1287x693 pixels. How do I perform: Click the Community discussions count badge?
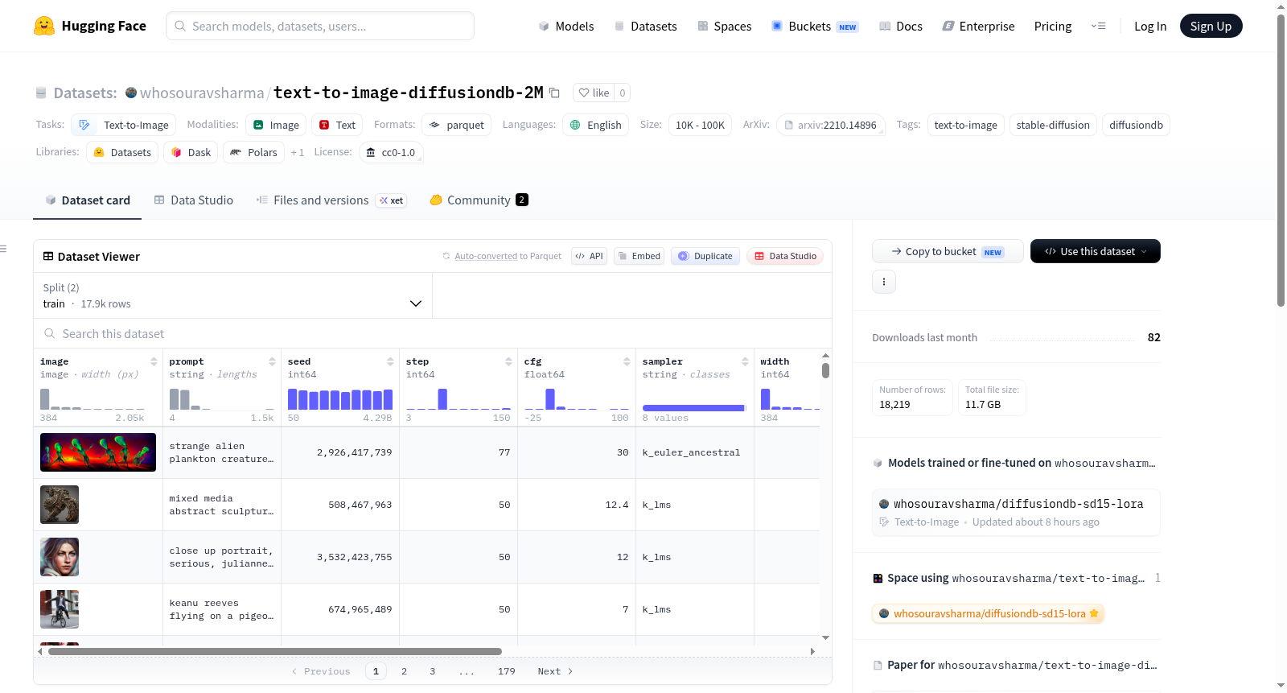tap(522, 200)
